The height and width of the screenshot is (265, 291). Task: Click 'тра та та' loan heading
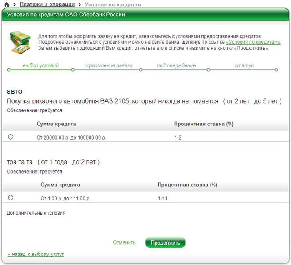20,162
